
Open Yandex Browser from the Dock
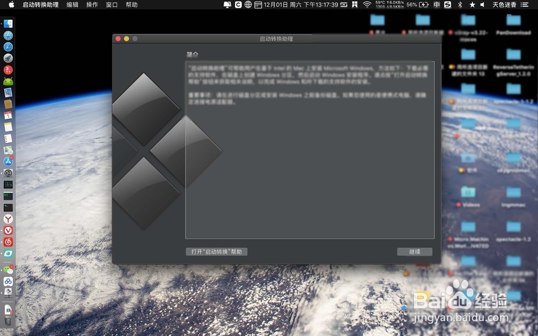click(x=7, y=218)
